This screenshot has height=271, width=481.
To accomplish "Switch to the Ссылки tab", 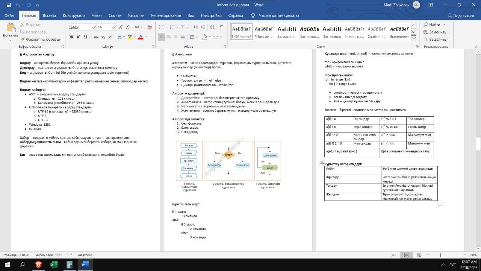I will pyautogui.click(x=115, y=15).
